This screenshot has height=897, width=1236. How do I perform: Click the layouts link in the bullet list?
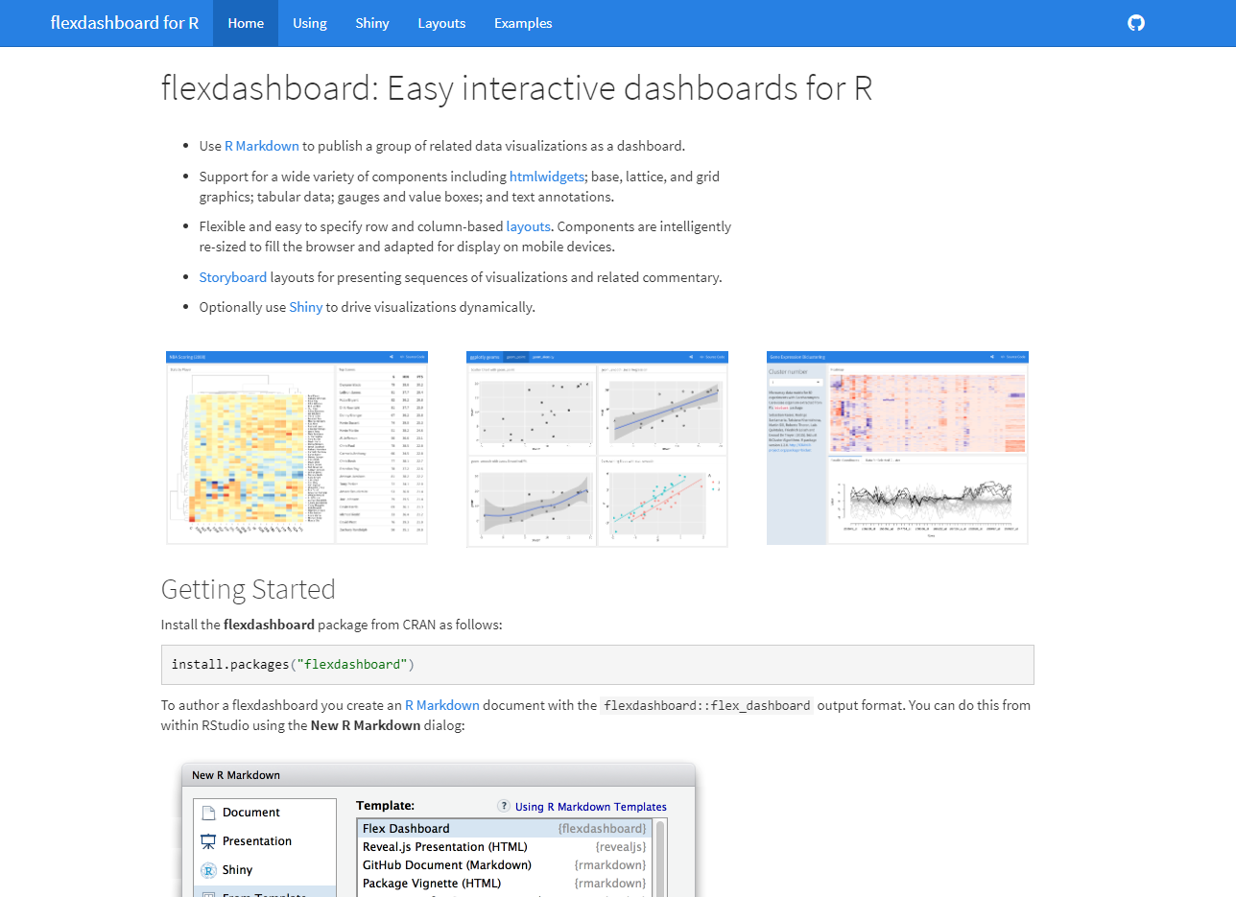click(x=528, y=226)
